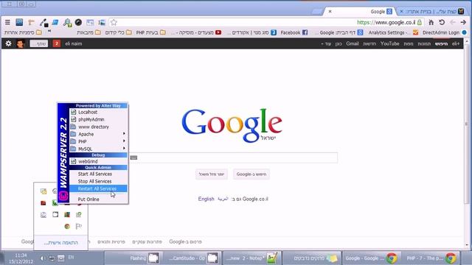Click the Chrome icon in the tray popup

point(67,226)
